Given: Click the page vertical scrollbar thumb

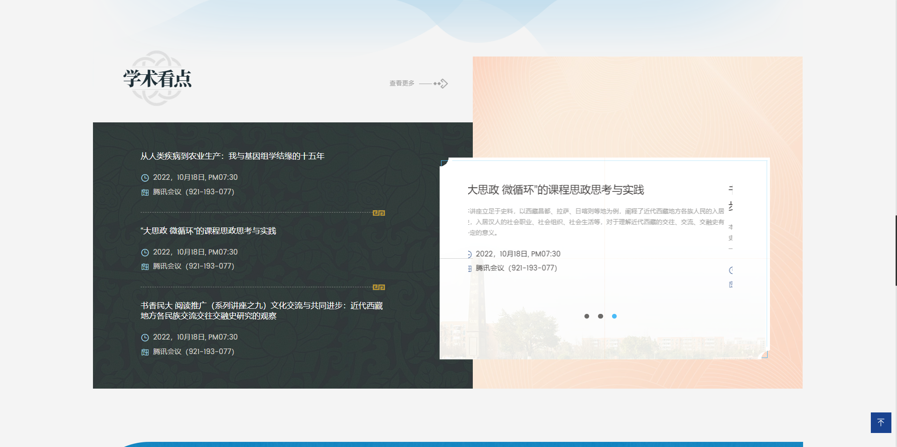Looking at the screenshot, I should click(896, 250).
